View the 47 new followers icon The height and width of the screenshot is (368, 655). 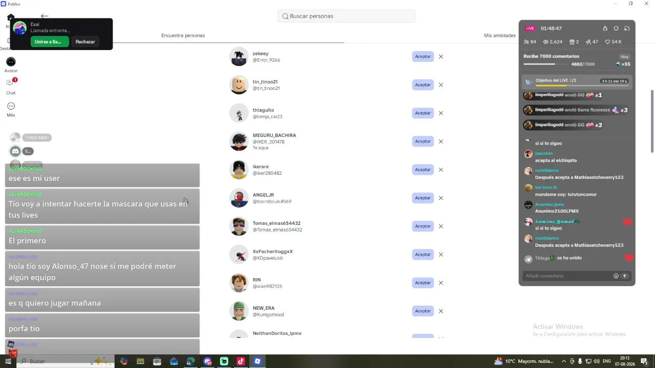click(x=588, y=42)
